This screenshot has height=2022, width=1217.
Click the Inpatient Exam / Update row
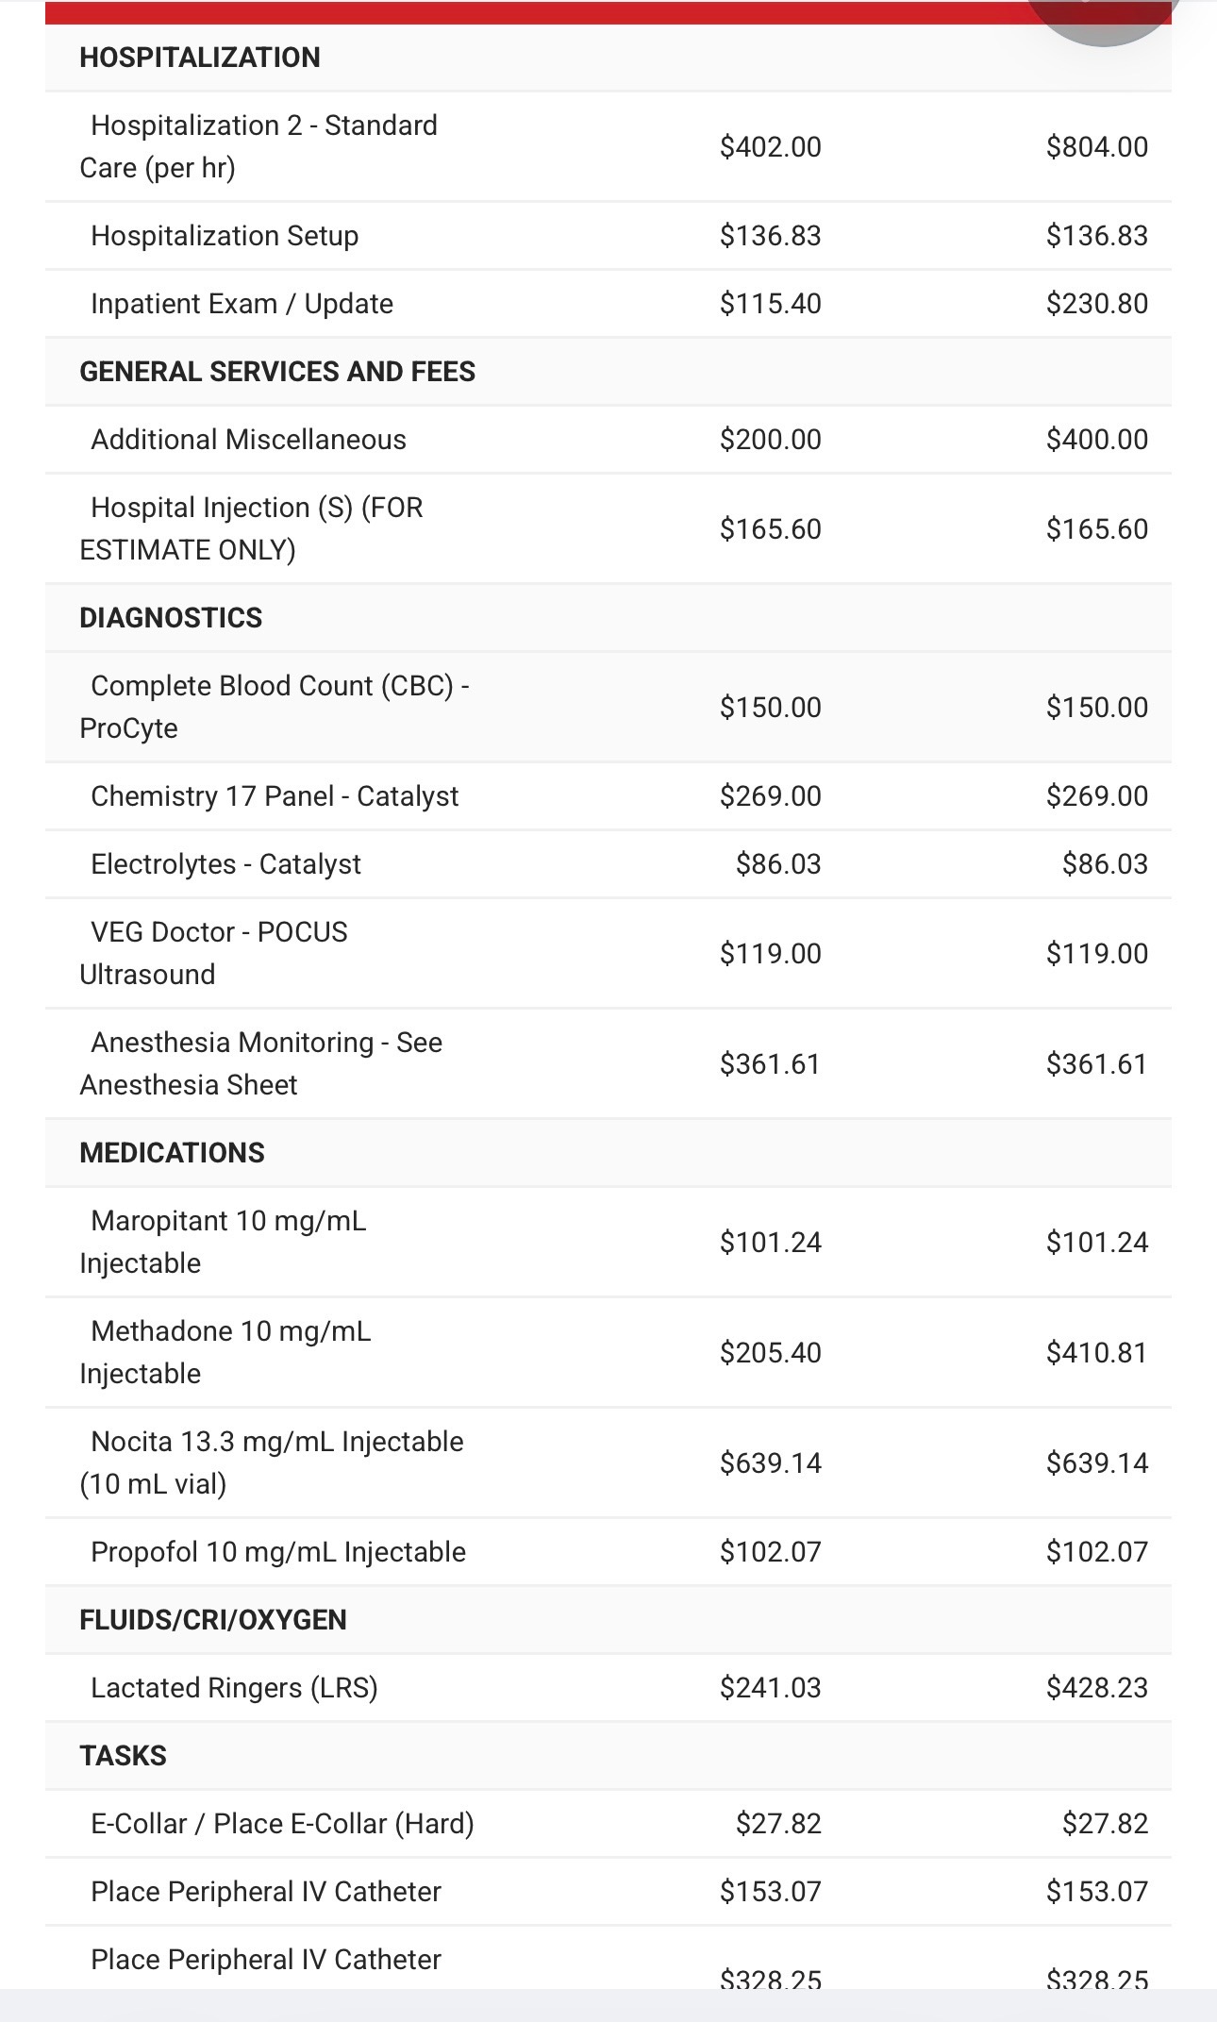coord(242,304)
